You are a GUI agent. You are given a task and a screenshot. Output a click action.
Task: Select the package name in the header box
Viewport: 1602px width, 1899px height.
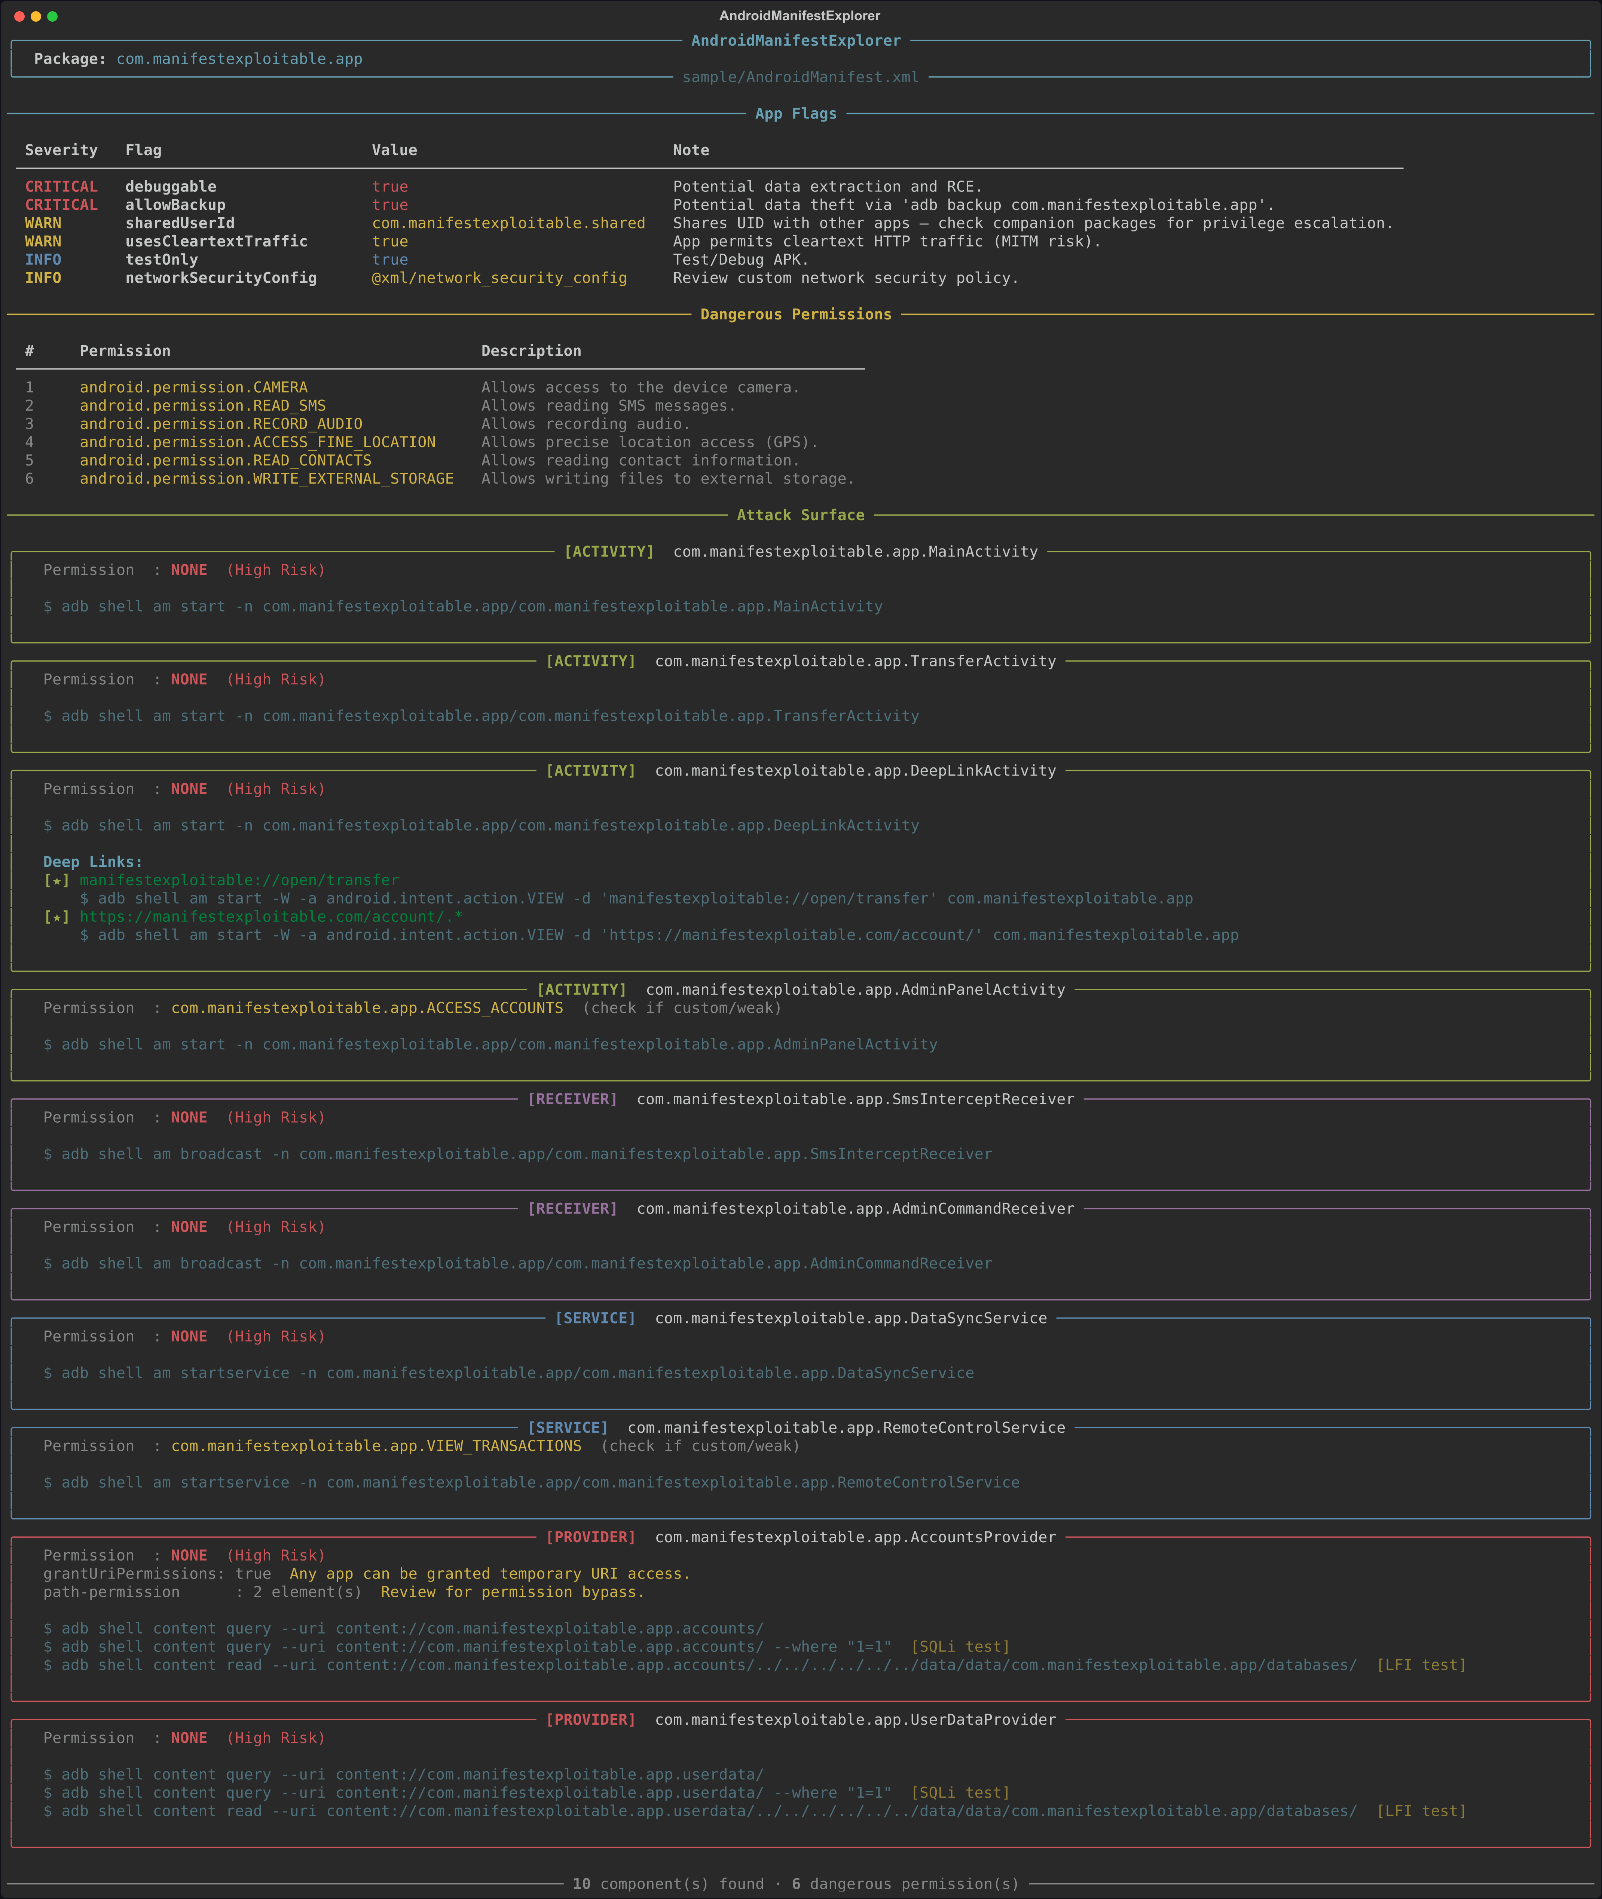239,59
